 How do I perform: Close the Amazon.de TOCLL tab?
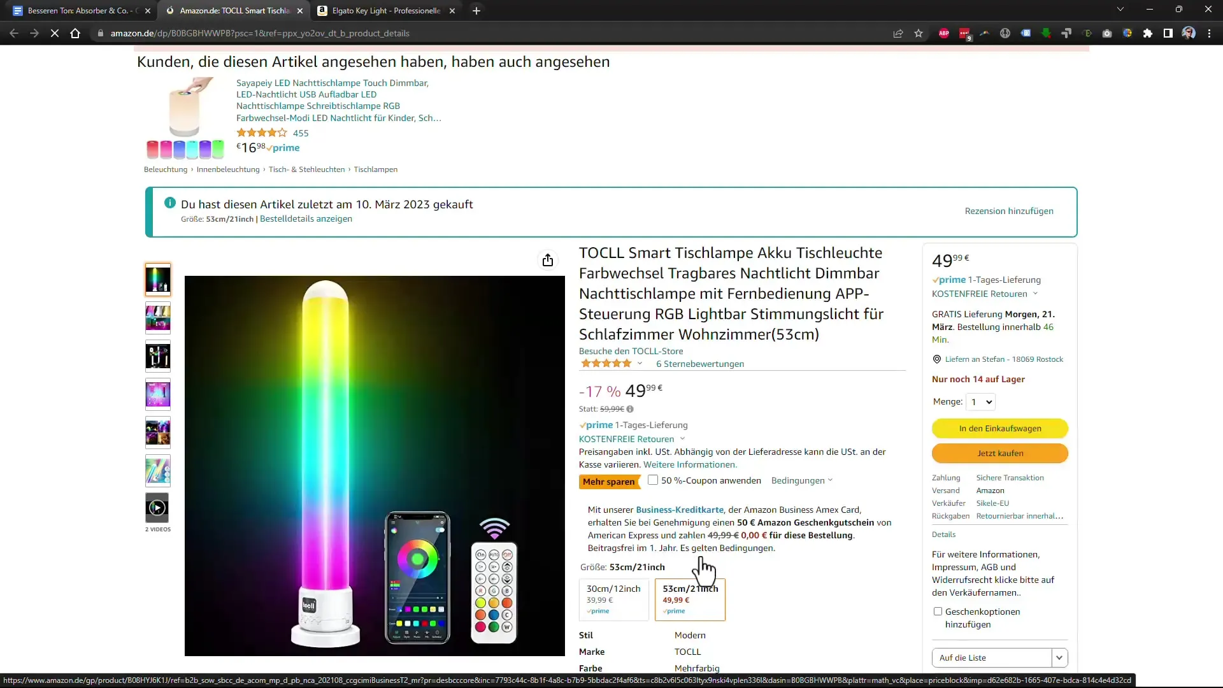[x=300, y=10]
